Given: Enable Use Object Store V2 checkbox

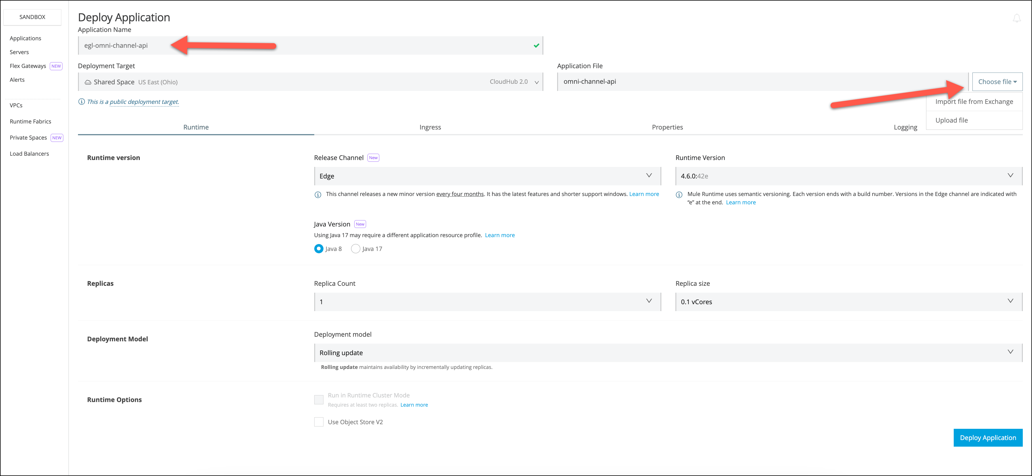Looking at the screenshot, I should pos(319,422).
